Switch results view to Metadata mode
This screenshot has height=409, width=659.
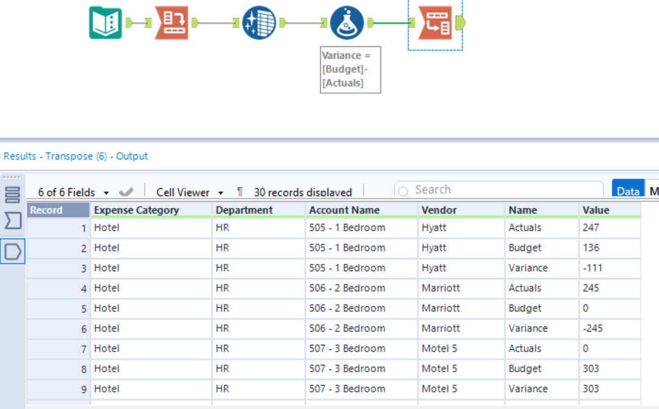tap(654, 191)
